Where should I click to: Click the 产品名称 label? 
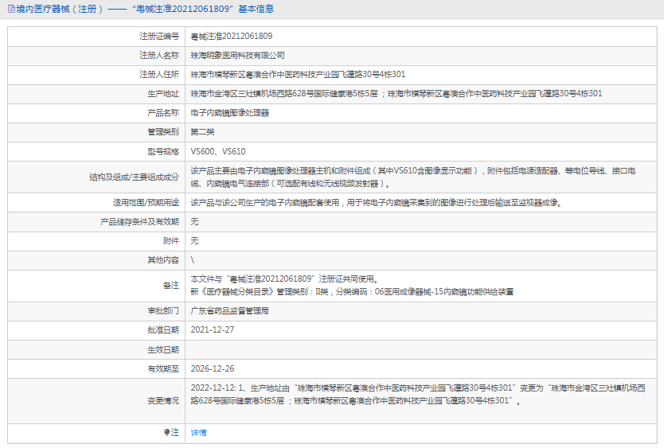(163, 113)
